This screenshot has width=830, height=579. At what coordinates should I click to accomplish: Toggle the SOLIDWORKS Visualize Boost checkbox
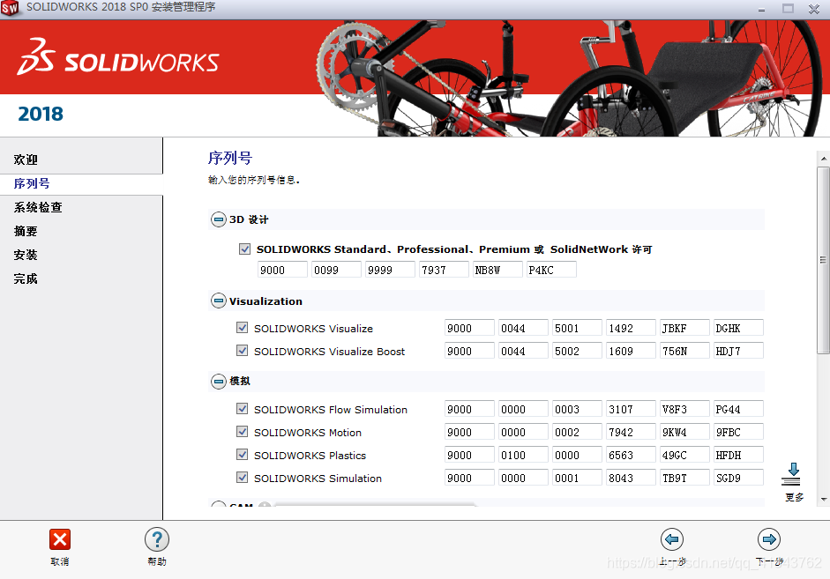point(242,351)
